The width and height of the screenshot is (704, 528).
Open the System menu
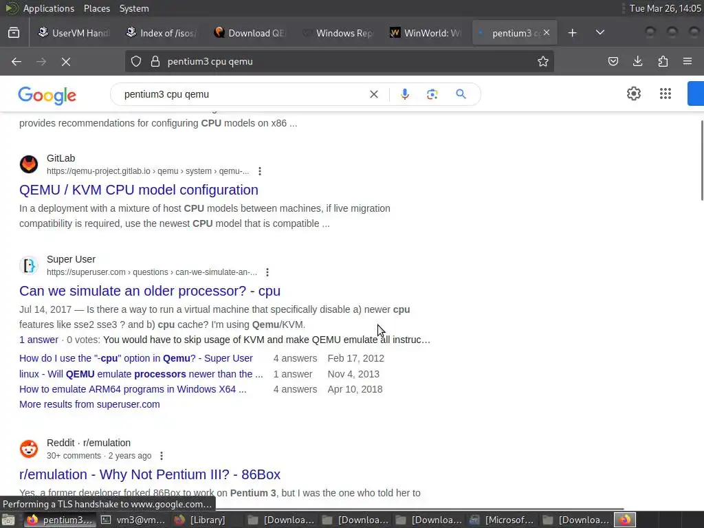click(x=134, y=8)
